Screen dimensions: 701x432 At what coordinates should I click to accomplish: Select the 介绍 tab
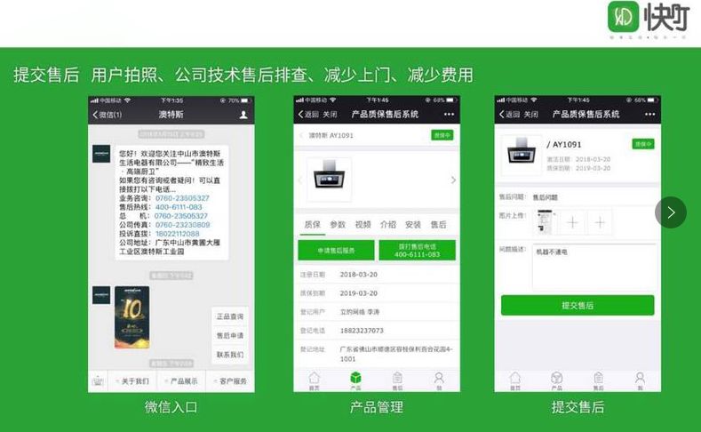click(387, 225)
